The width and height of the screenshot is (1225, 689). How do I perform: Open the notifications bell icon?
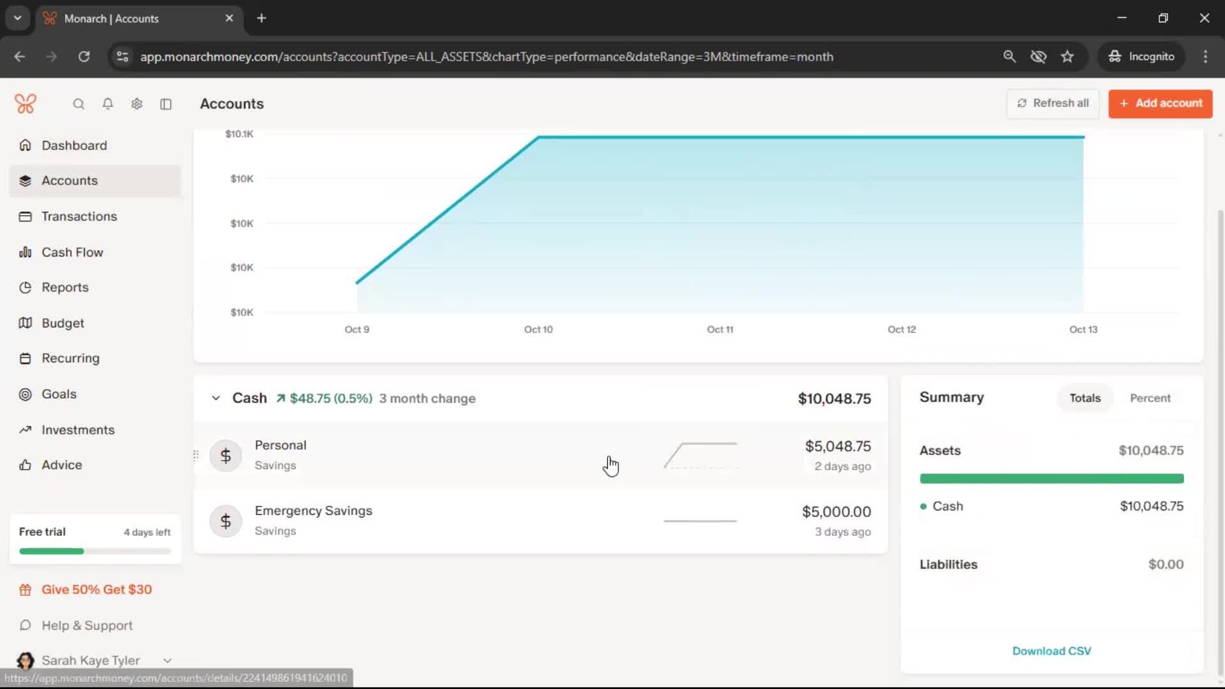[x=108, y=104]
